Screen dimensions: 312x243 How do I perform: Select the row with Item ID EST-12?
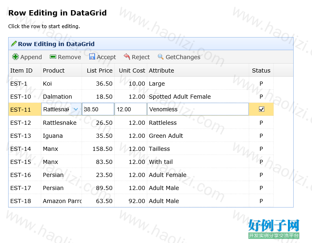(141, 122)
